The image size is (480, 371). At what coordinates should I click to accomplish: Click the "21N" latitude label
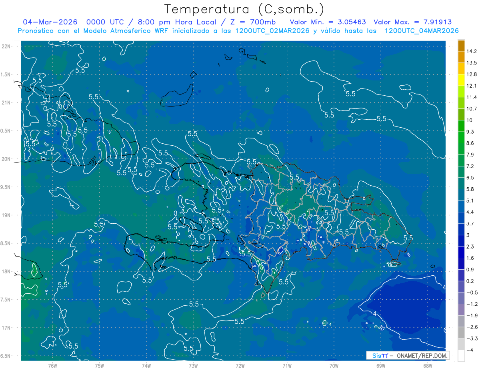pos(6,103)
